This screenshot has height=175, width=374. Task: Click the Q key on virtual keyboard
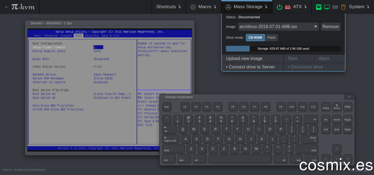pos(183,129)
